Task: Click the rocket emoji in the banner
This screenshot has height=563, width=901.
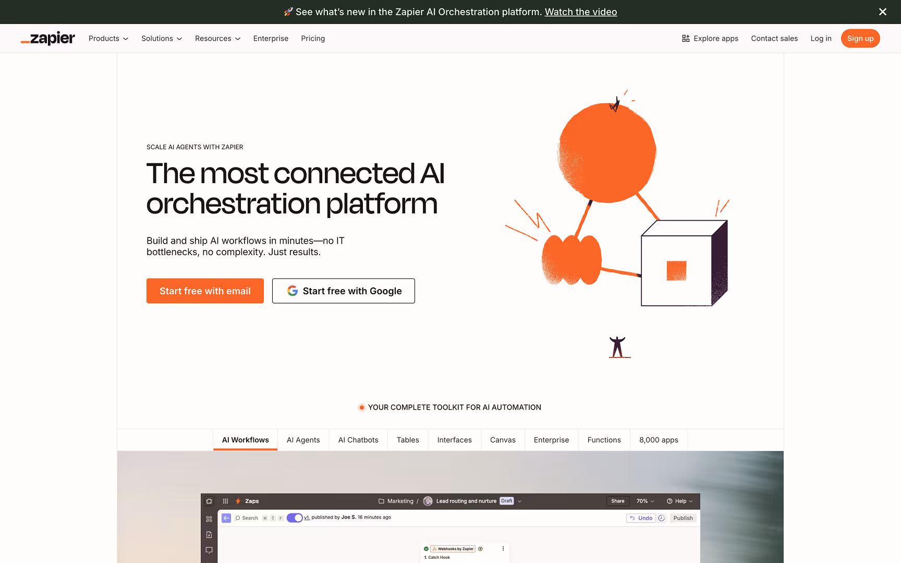Action: [x=288, y=11]
